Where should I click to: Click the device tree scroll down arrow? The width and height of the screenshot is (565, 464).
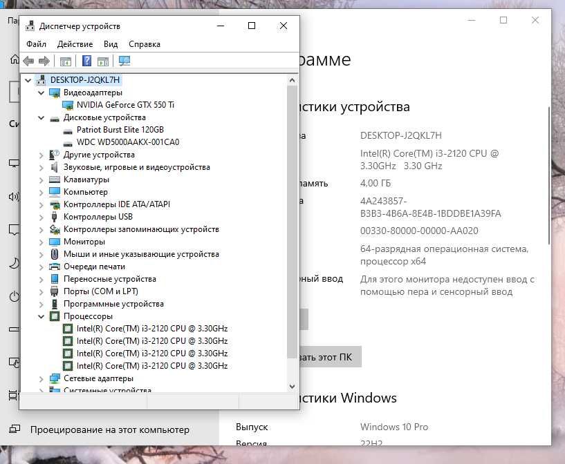(293, 386)
